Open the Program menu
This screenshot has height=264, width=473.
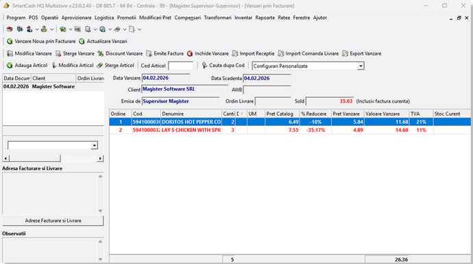click(x=16, y=18)
